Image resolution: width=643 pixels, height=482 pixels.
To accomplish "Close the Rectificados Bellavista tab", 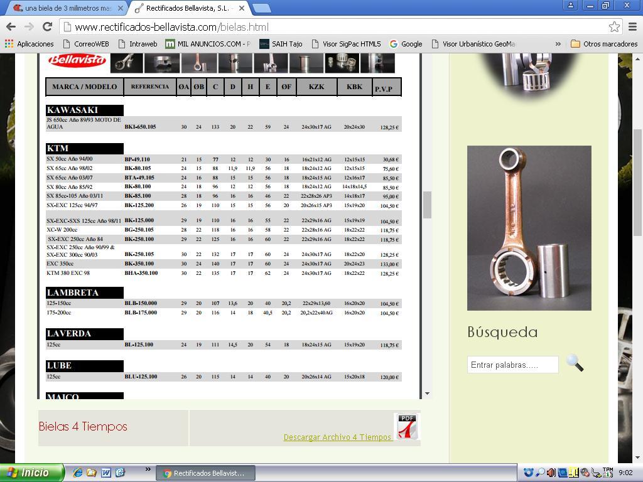I will (242, 8).
